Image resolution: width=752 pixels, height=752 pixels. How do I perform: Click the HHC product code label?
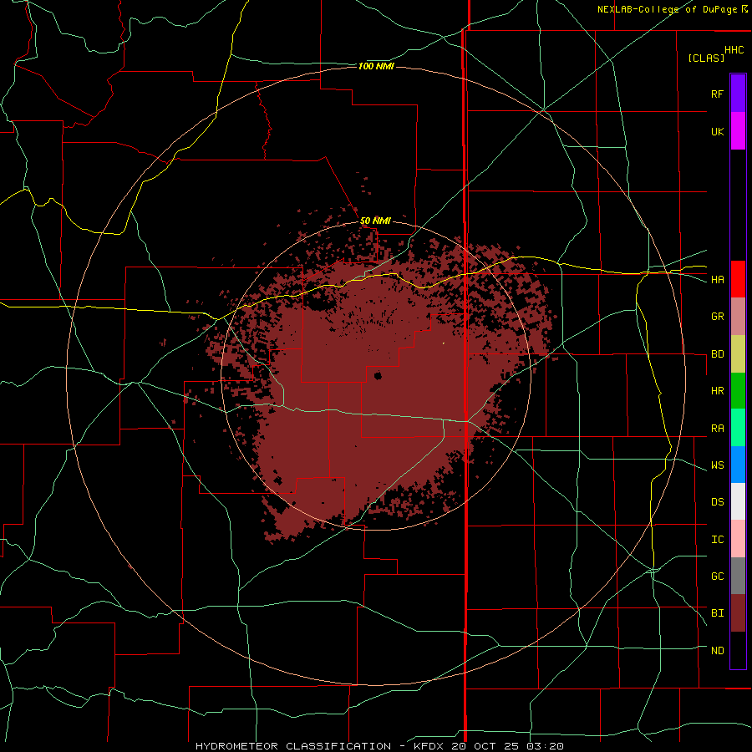pyautogui.click(x=734, y=50)
